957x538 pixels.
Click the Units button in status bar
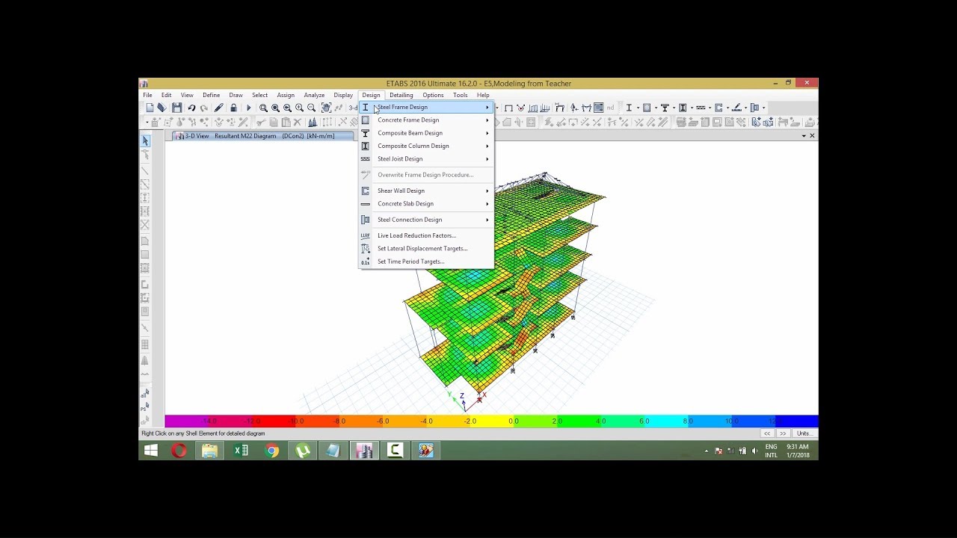804,433
